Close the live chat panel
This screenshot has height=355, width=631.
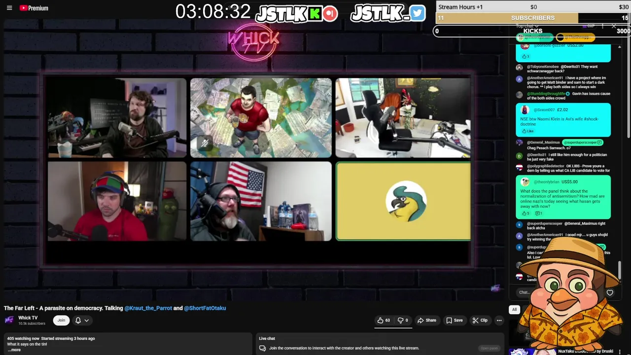(x=614, y=26)
